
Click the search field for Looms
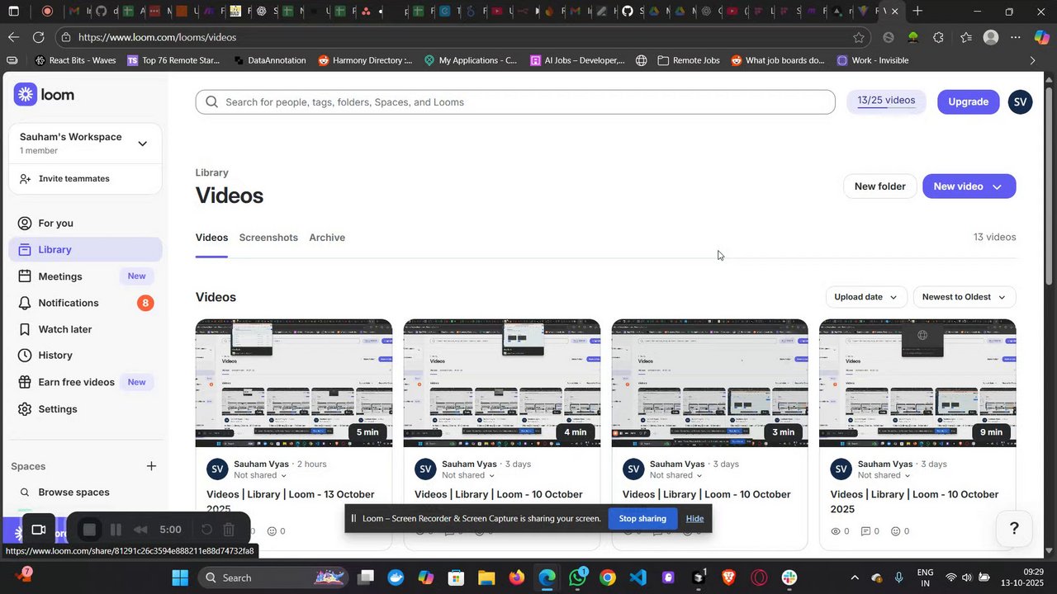[515, 102]
